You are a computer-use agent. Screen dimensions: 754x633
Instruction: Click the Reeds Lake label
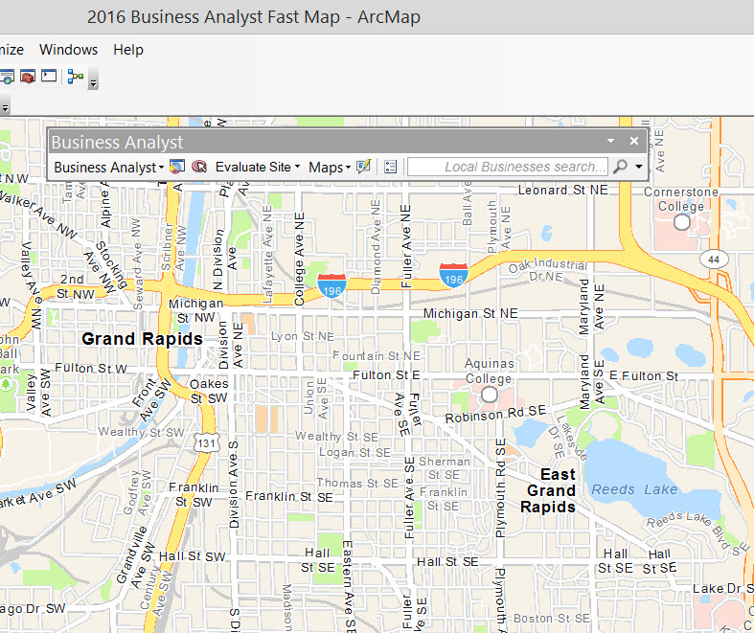(634, 489)
